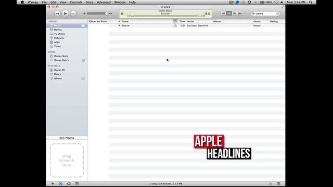The width and height of the screenshot is (333, 187).
Task: Click the status icon next to iTunes Match
Action: coord(84,60)
